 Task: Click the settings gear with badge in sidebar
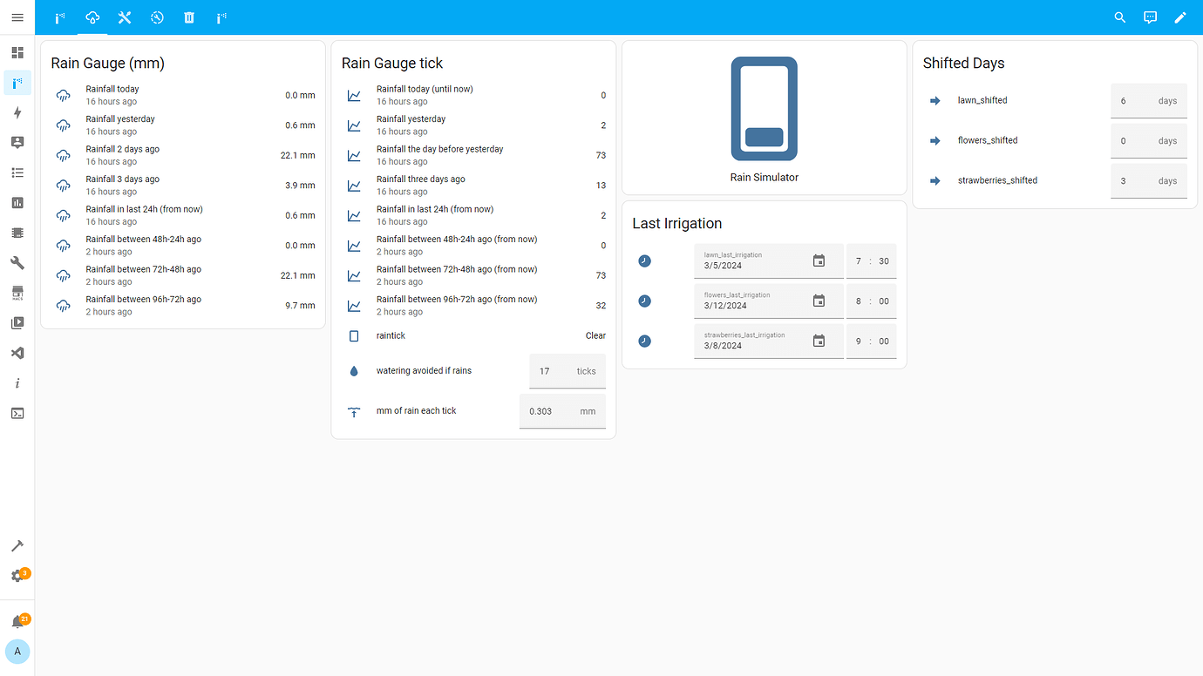click(17, 575)
